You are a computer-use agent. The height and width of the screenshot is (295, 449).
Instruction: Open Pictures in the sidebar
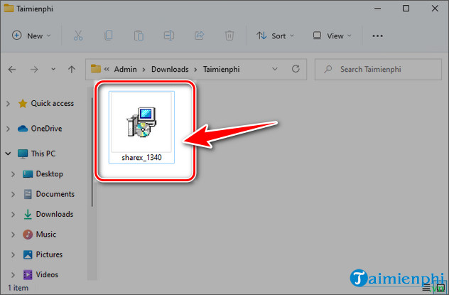coord(43,254)
